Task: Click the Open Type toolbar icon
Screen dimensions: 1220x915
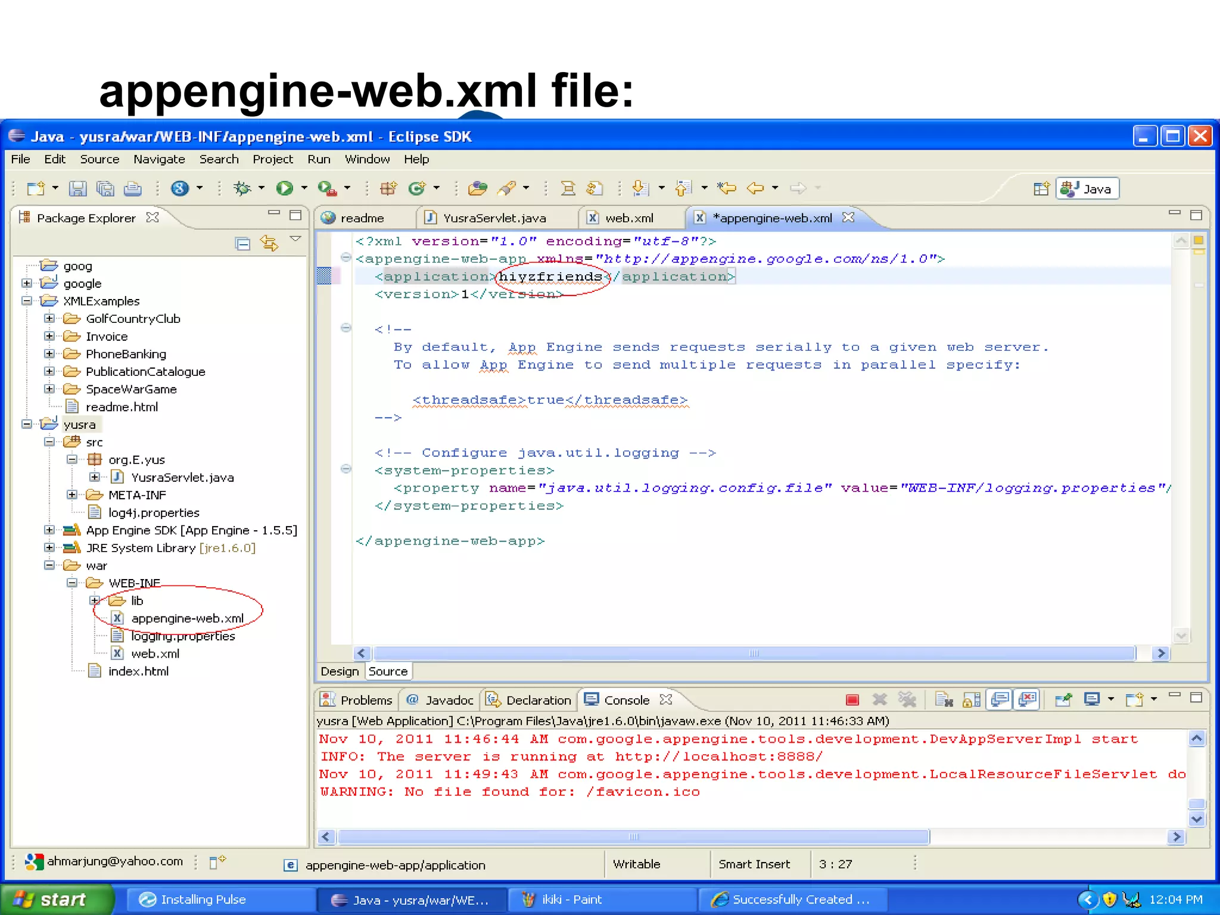Action: tap(477, 188)
